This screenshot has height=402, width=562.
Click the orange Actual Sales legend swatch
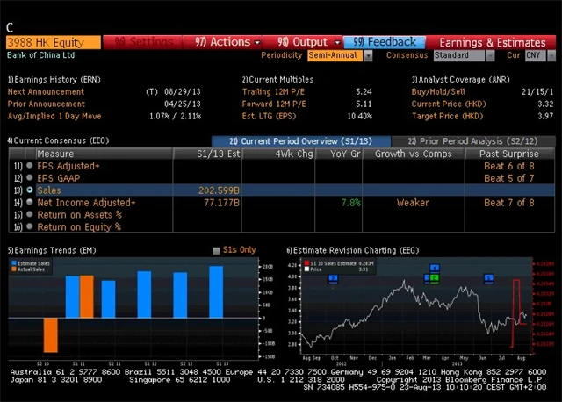point(13,268)
